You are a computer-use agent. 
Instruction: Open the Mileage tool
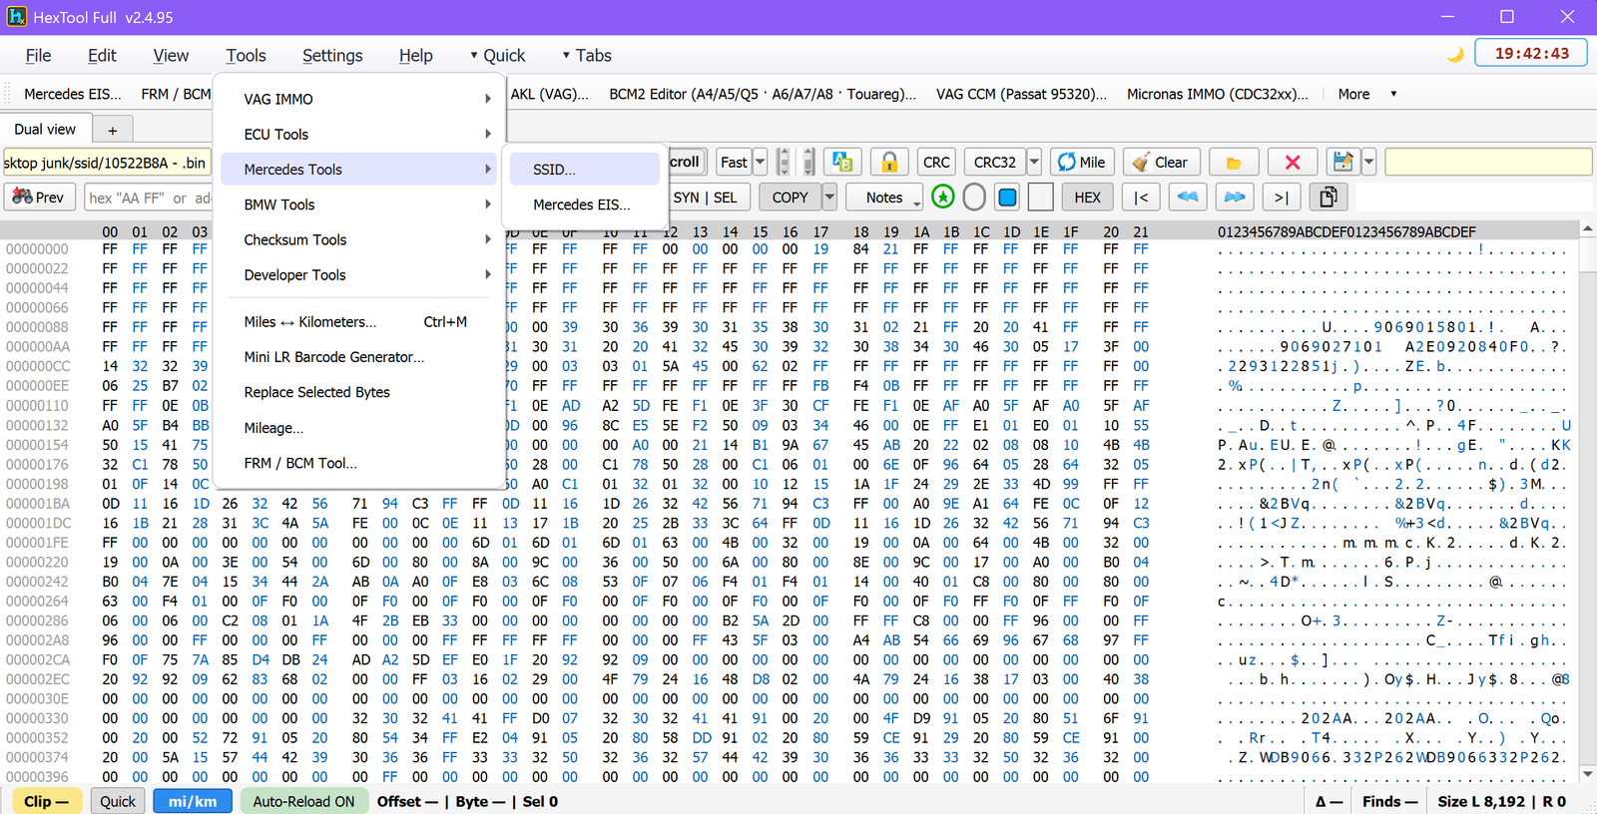(x=358, y=428)
